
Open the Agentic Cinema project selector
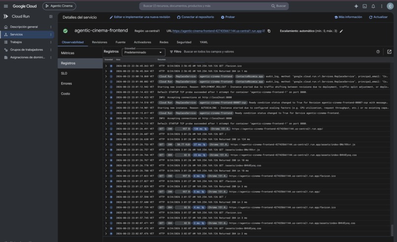(59, 6)
